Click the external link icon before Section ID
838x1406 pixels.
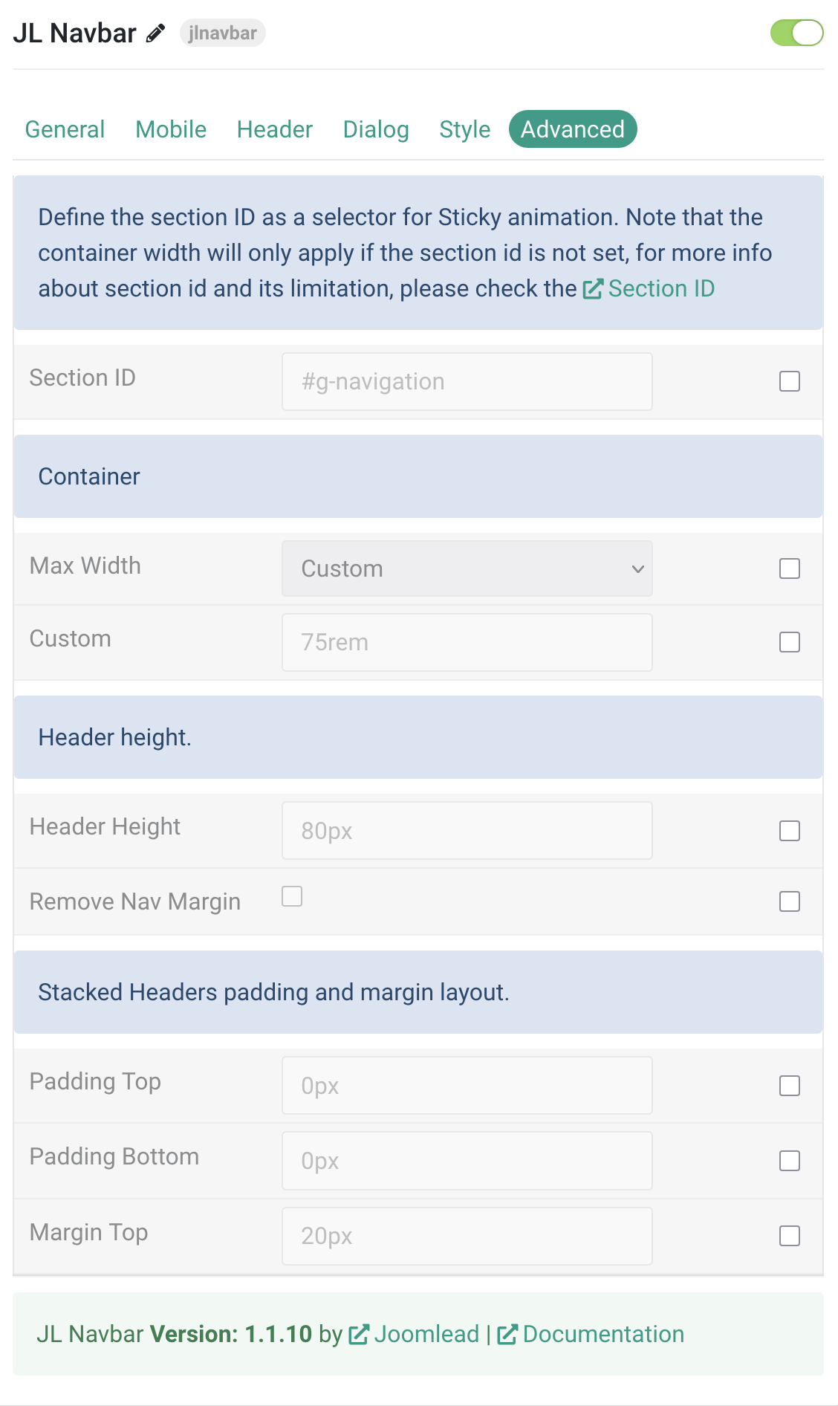pos(593,289)
